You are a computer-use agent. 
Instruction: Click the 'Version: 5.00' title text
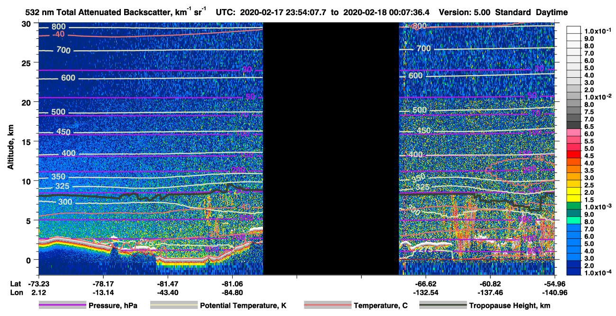[x=465, y=12]
